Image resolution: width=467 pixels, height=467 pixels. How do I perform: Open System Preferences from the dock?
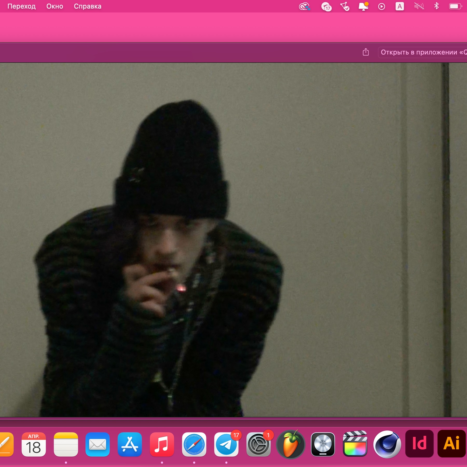pos(258,444)
